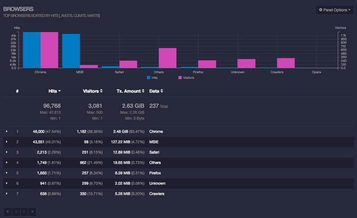Viewport: 357px width, 218px height.
Task: Click the gear icon in Panel Options
Action: pos(321,10)
